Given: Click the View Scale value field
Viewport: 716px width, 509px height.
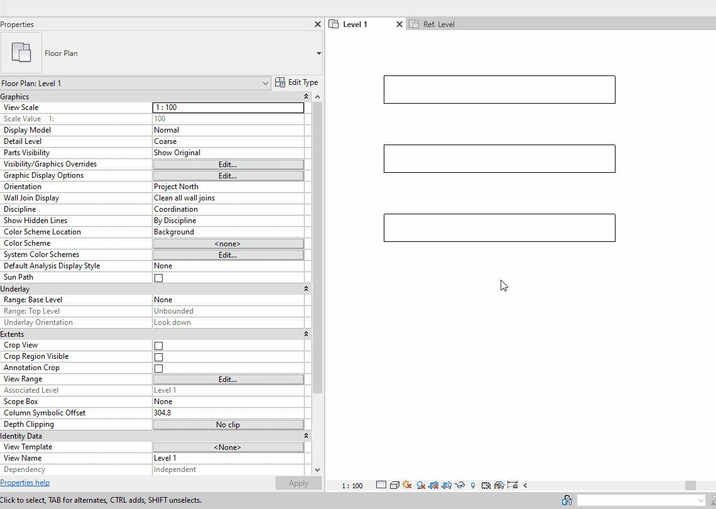Looking at the screenshot, I should click(x=228, y=107).
